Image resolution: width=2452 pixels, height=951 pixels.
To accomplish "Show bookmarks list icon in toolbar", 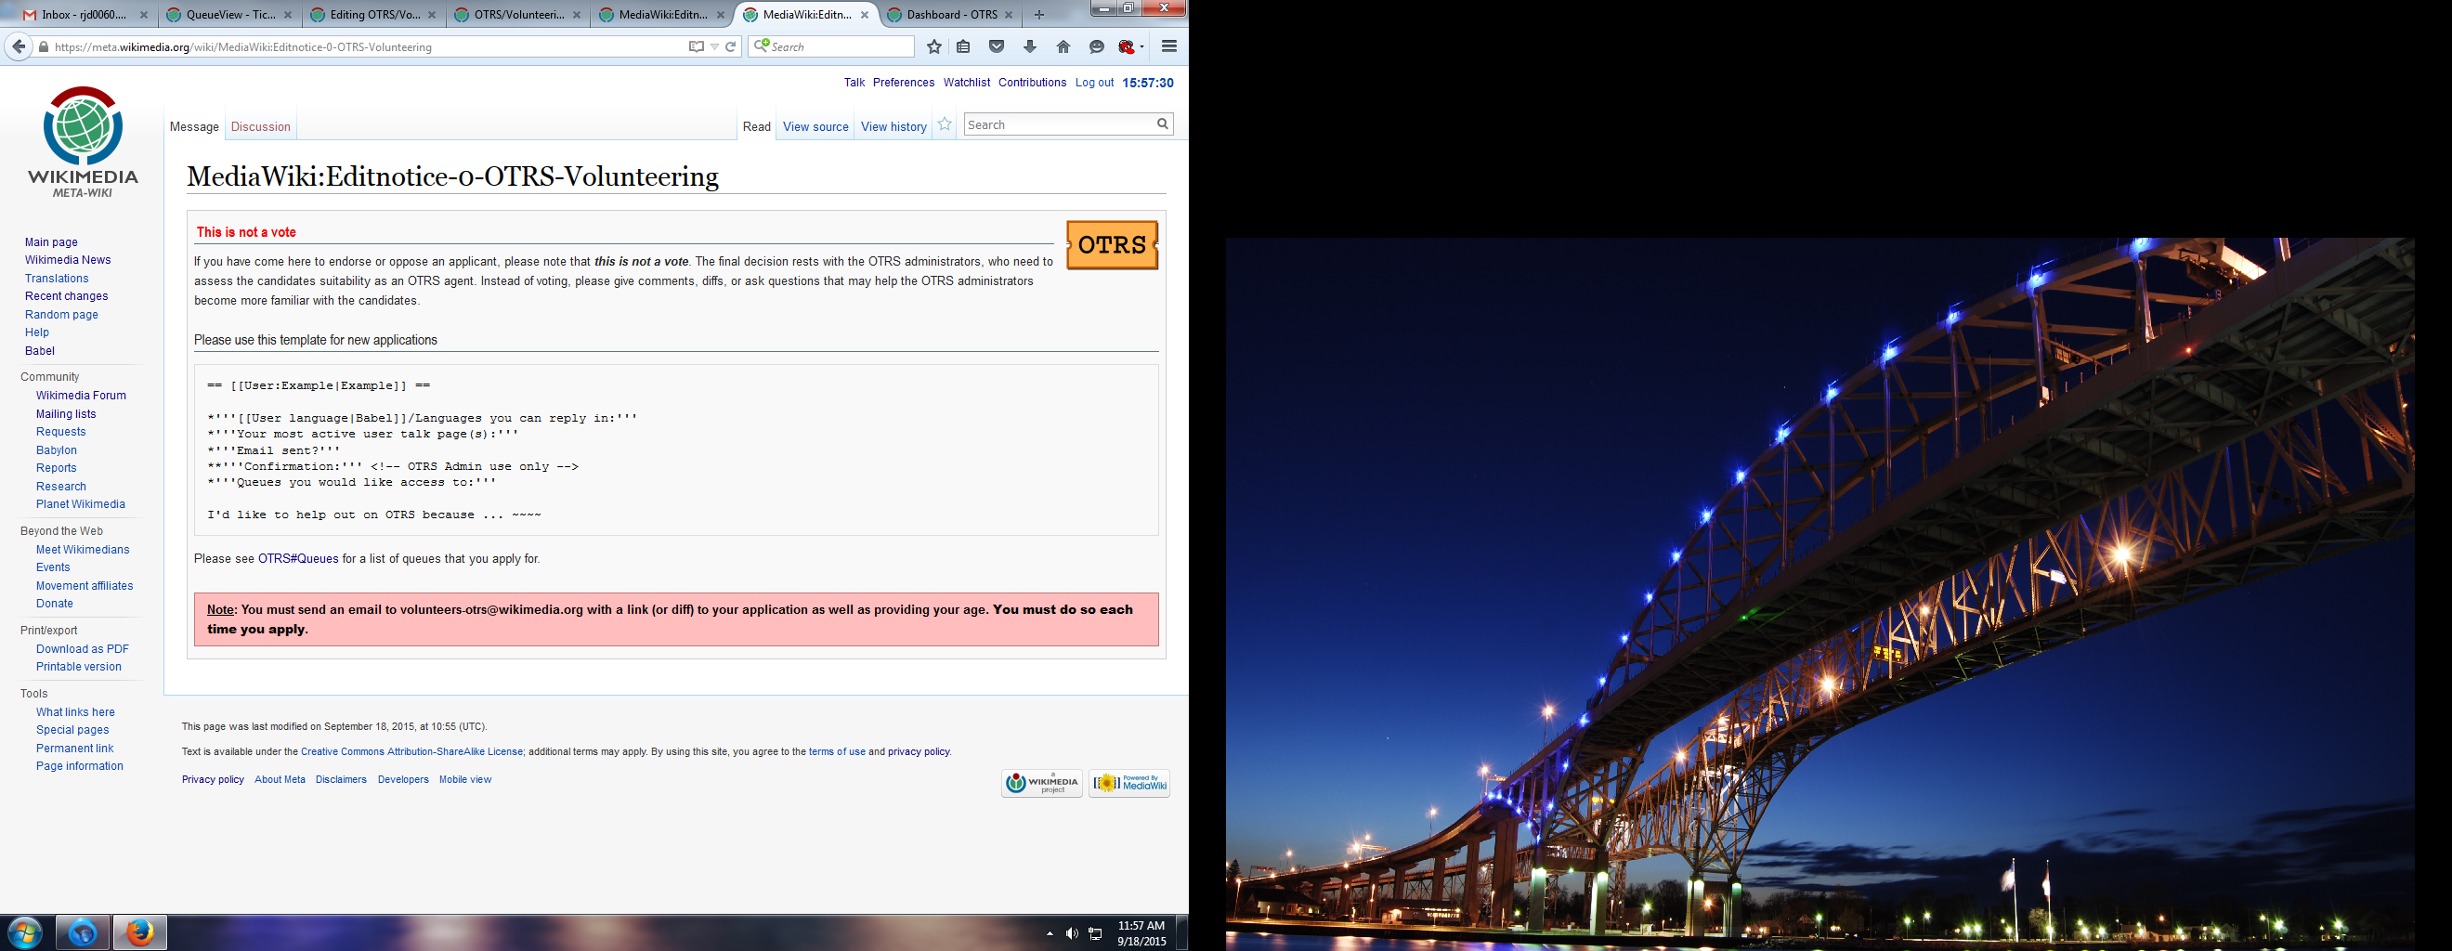I will pos(963,46).
